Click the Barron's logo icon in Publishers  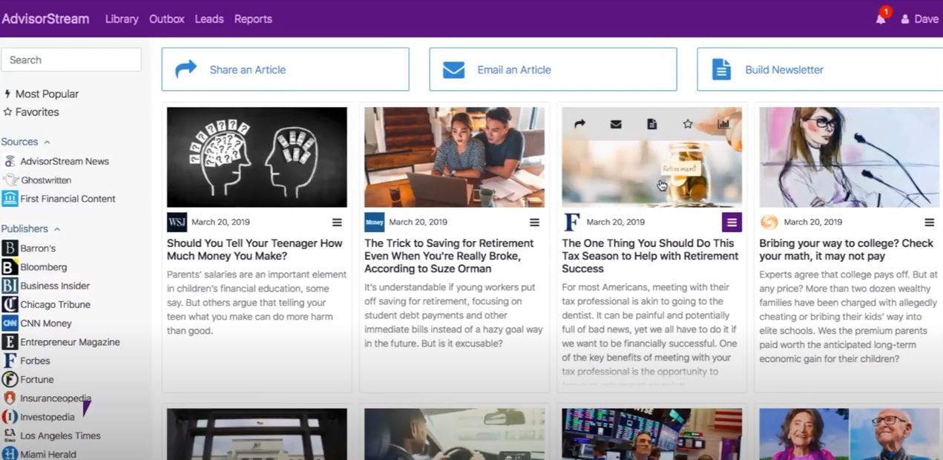(10, 248)
